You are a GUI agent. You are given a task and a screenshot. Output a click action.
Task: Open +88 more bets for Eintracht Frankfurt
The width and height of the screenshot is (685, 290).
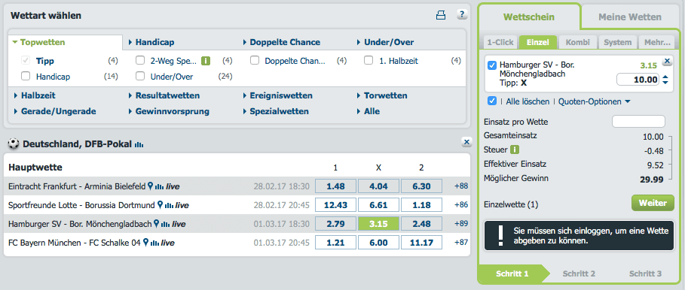461,186
